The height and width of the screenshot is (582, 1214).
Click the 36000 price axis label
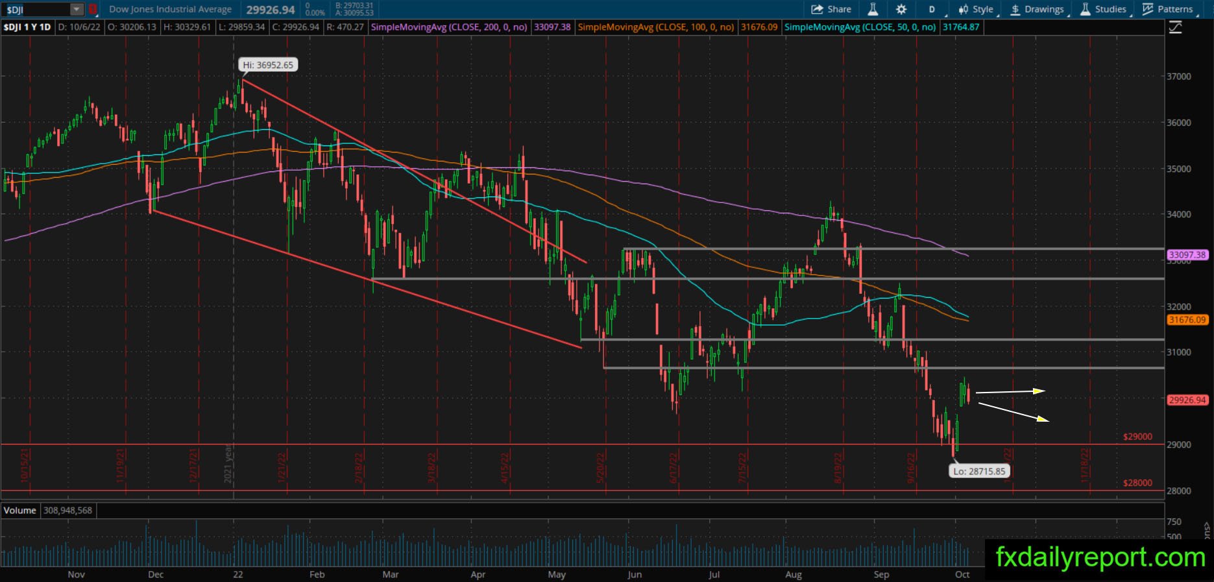coord(1179,123)
